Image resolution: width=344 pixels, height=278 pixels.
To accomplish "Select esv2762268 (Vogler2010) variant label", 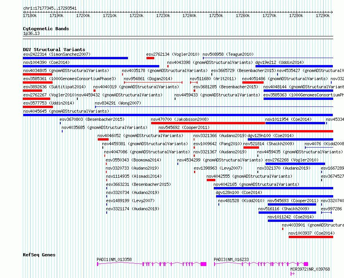I will (x=292, y=160).
